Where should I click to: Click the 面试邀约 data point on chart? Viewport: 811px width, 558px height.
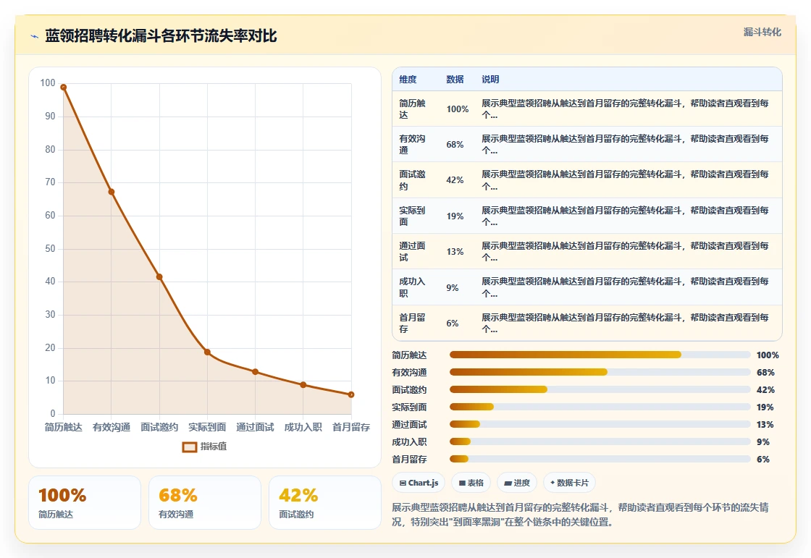(x=159, y=277)
